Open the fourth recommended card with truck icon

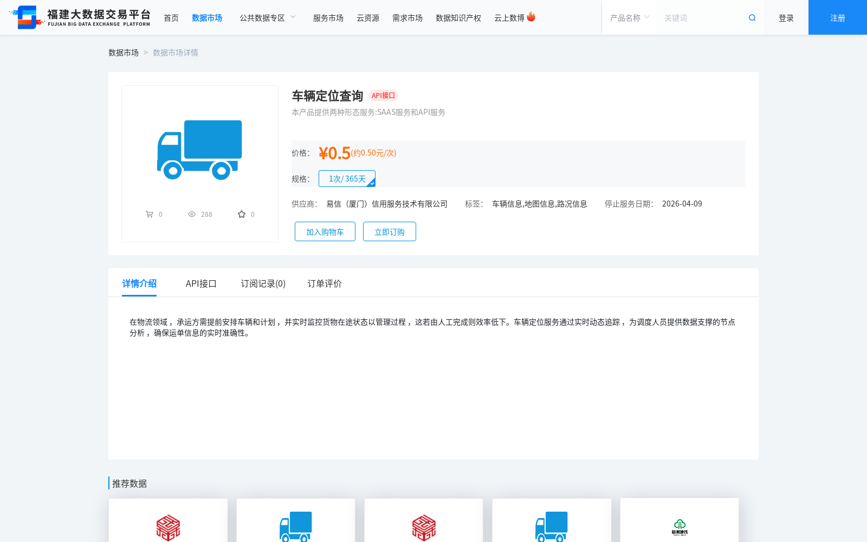point(552,520)
